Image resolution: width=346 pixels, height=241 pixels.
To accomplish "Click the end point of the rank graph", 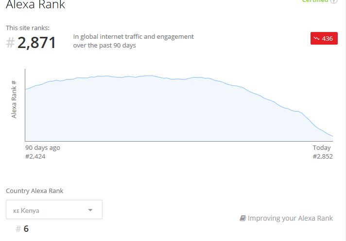I will pyautogui.click(x=332, y=136).
